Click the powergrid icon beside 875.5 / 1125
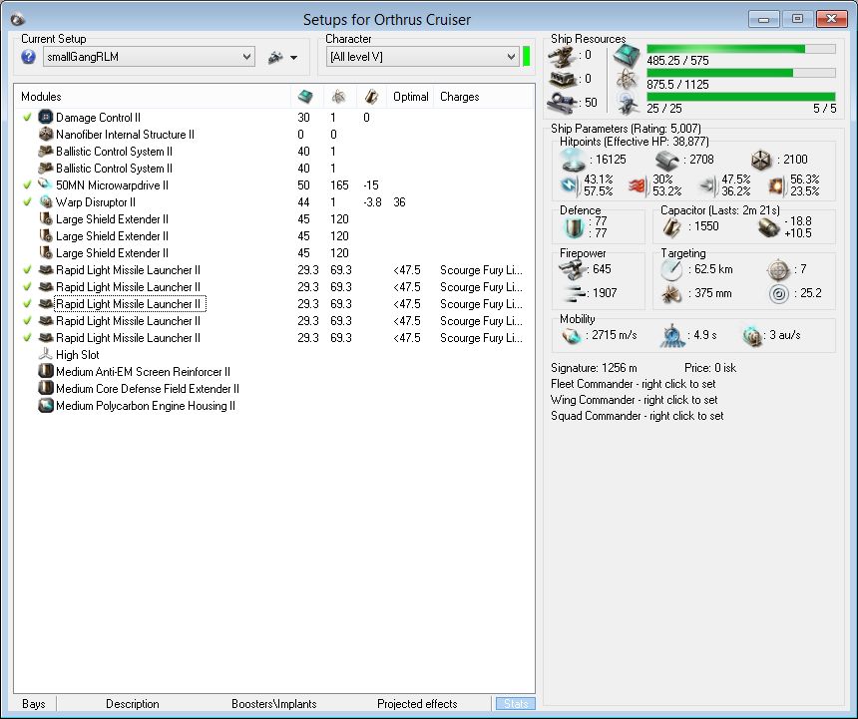 pos(628,80)
